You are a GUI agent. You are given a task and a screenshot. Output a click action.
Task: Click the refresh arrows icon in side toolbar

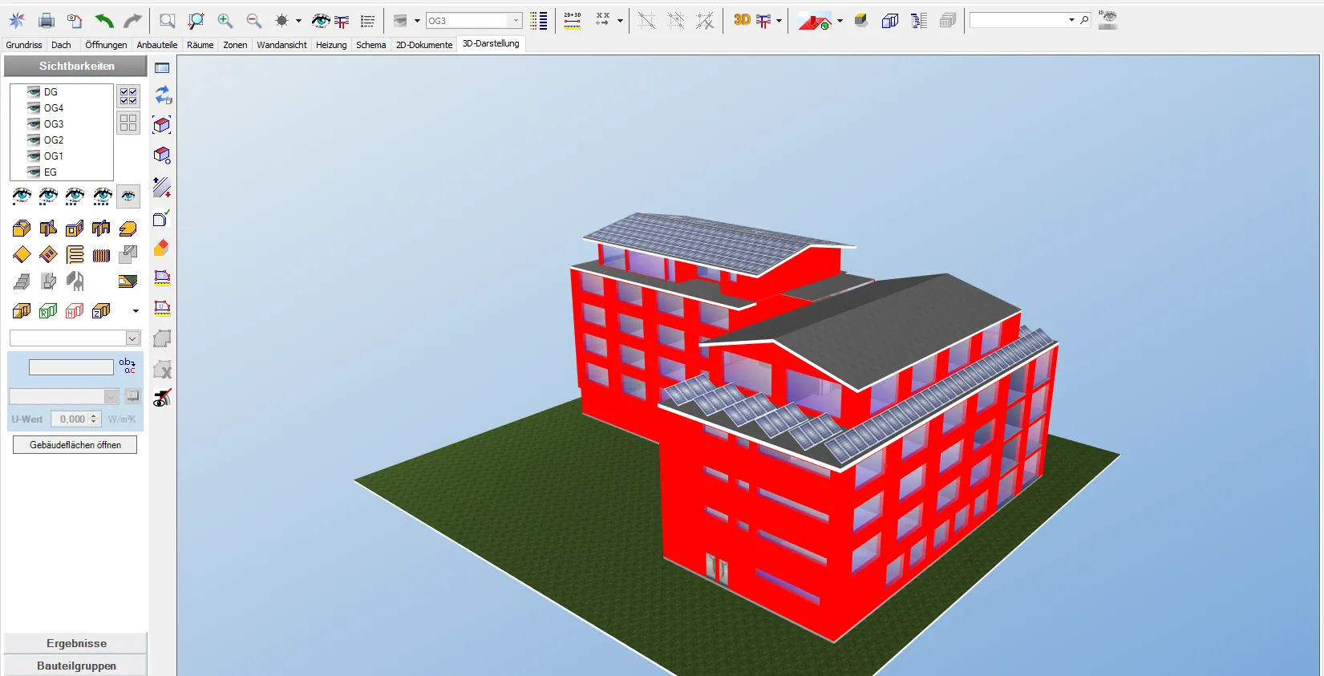tap(163, 95)
